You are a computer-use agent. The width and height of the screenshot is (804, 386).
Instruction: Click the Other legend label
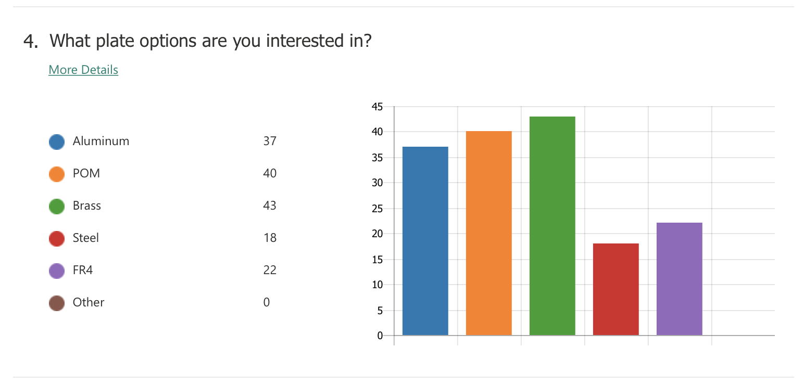tap(89, 302)
